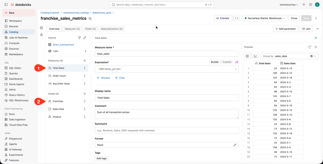Edit the Format with pencil icon
This screenshot has height=164, width=323.
pos(235,145)
